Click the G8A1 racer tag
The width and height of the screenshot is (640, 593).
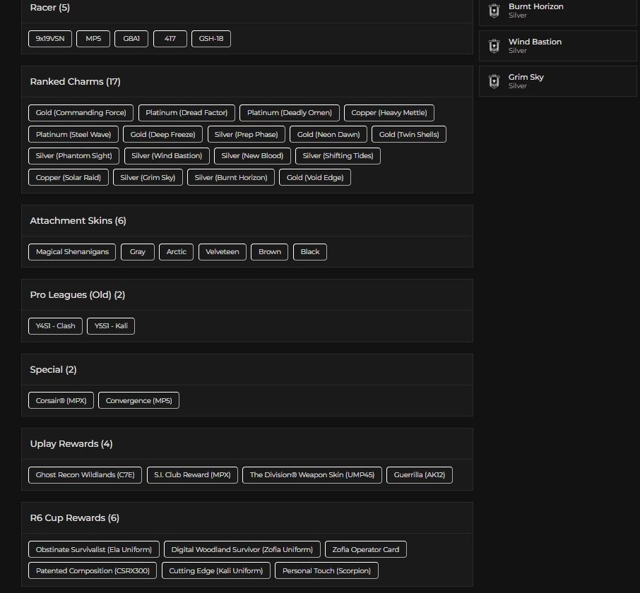(x=131, y=39)
